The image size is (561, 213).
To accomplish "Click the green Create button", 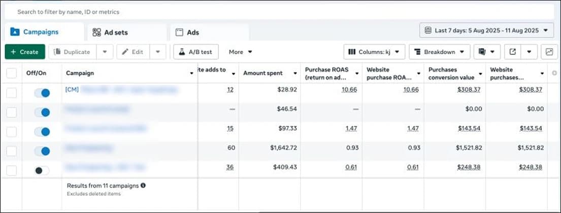I will (25, 52).
